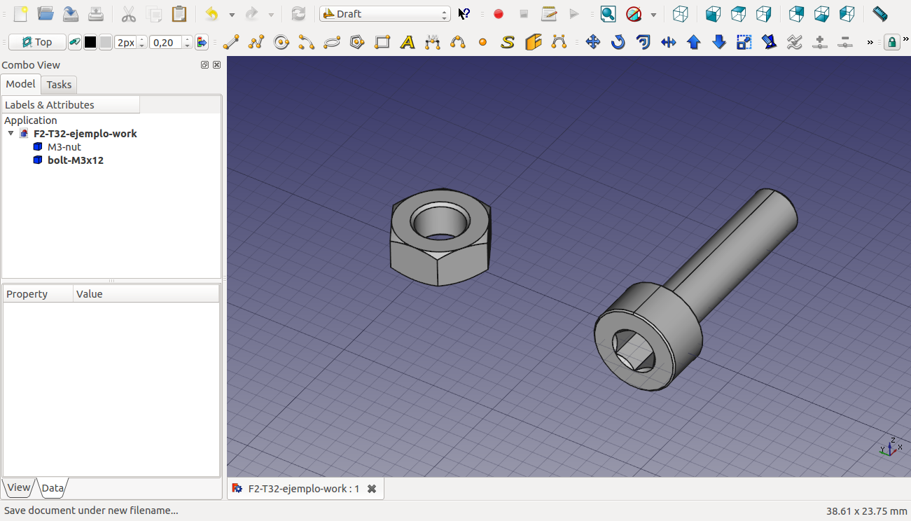
Task: Switch to the Tasks tab
Action: (x=59, y=85)
